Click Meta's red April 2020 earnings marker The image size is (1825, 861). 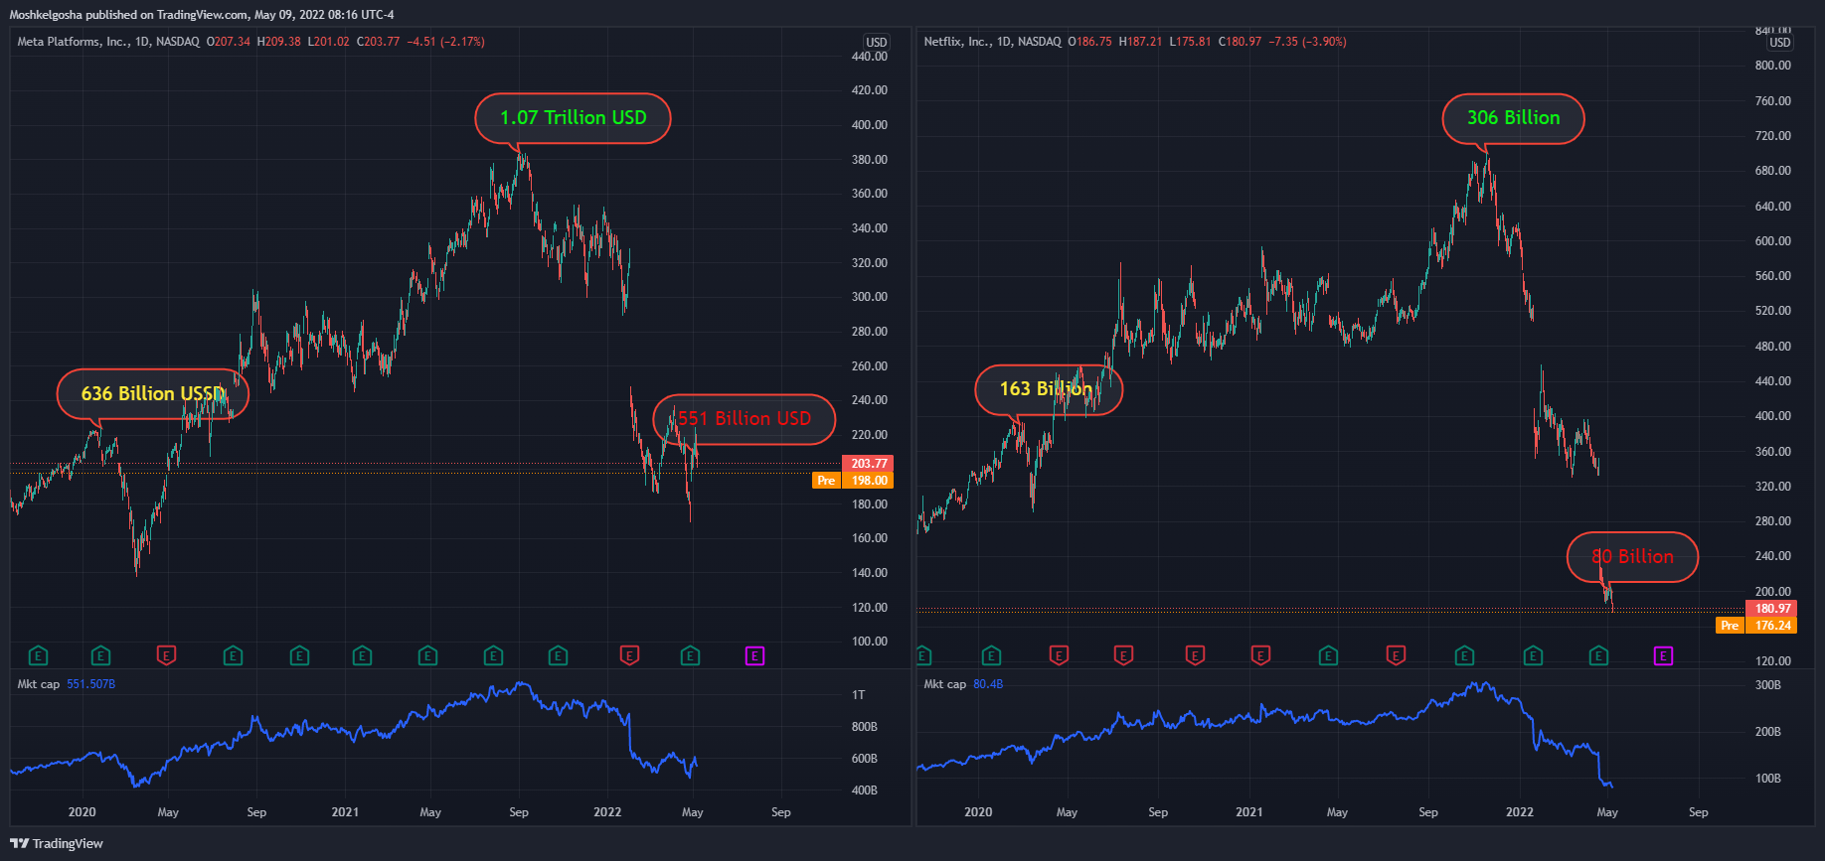tap(166, 655)
